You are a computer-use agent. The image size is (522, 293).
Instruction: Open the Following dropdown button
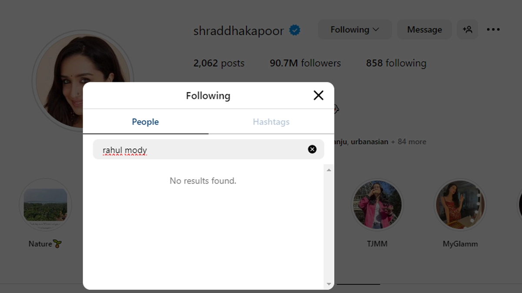coord(355,30)
